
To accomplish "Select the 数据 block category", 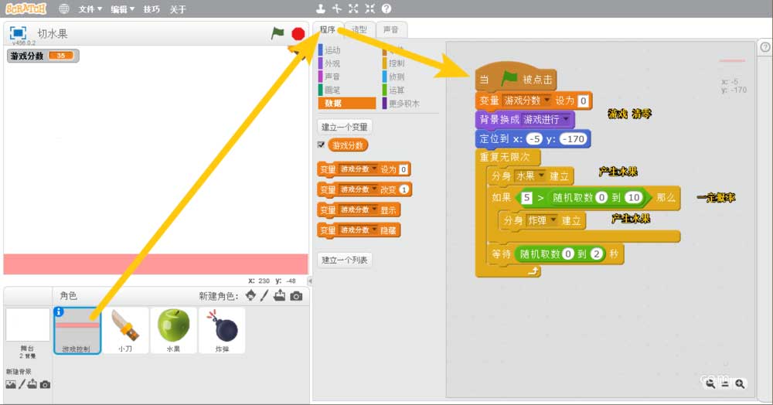I will pyautogui.click(x=346, y=103).
